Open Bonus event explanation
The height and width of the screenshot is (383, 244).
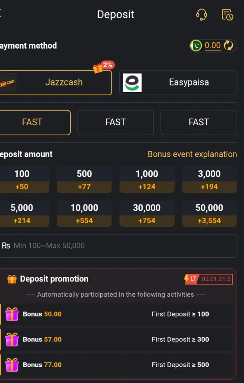pyautogui.click(x=192, y=154)
